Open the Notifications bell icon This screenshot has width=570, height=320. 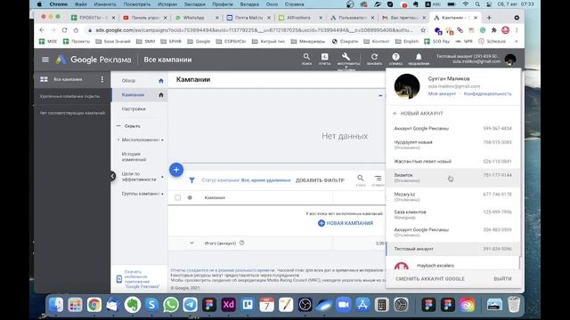tap(419, 57)
